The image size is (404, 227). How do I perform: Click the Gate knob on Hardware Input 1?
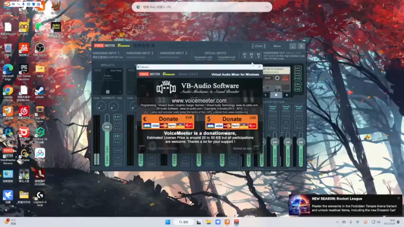(114, 106)
